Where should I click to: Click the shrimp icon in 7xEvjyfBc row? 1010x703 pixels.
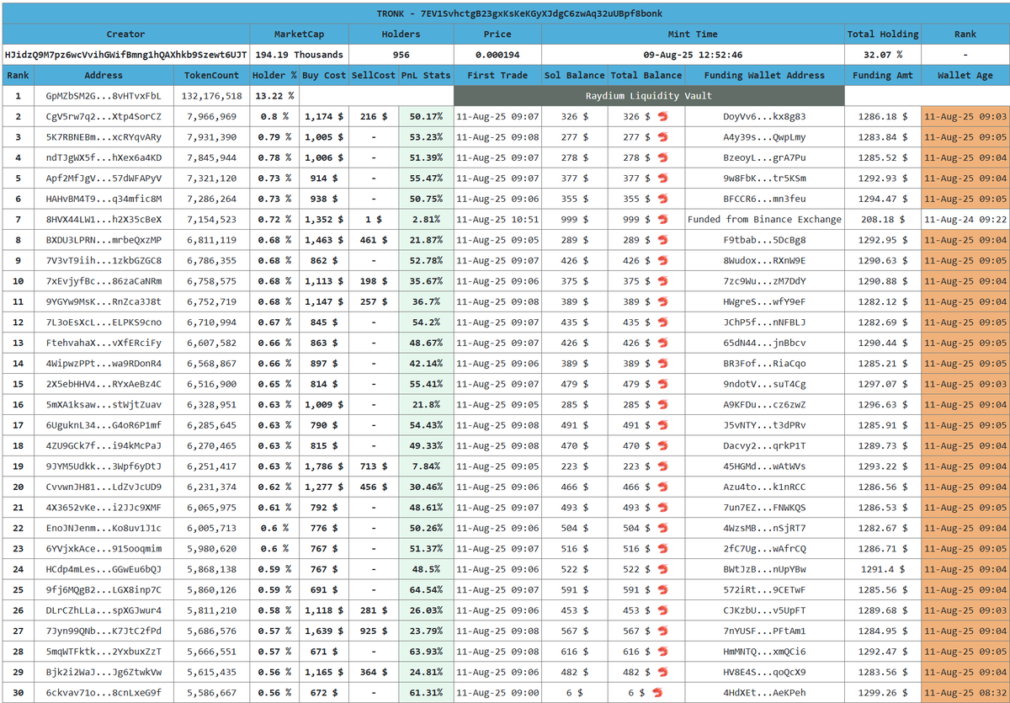(x=662, y=281)
